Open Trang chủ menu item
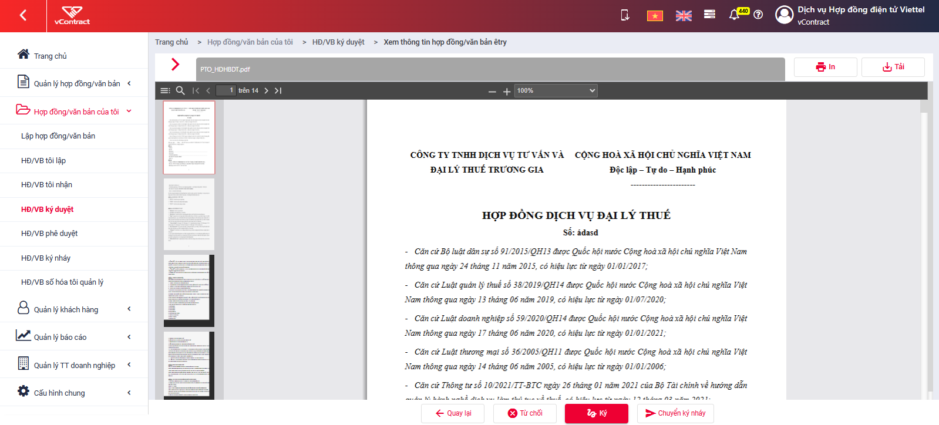This screenshot has height=425, width=939. point(74,56)
